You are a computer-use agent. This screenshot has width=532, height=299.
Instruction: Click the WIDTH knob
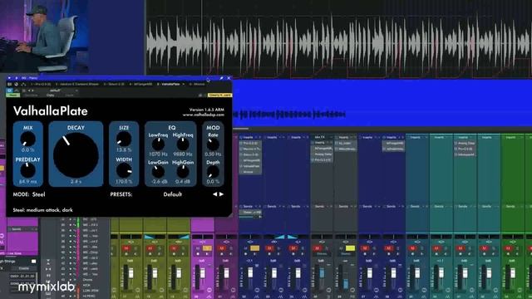click(x=124, y=170)
